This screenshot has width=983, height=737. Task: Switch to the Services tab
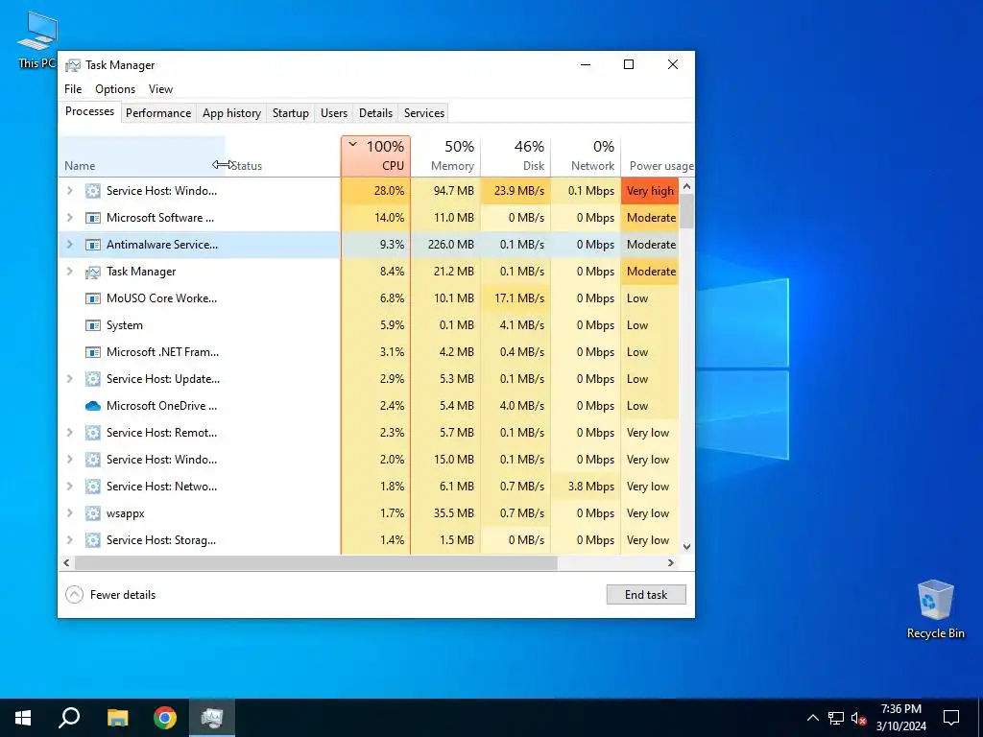[423, 113]
